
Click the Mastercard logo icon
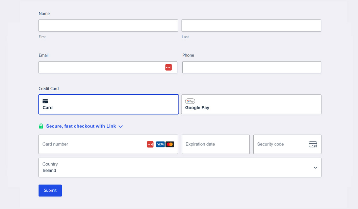(170, 144)
